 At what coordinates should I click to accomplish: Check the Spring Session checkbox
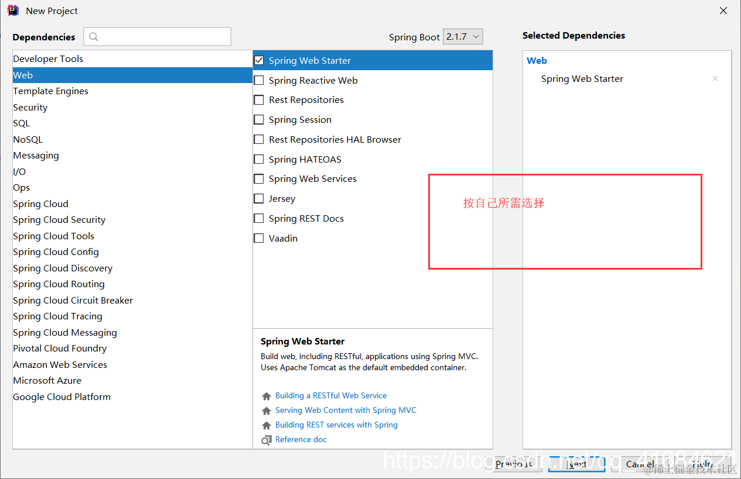[259, 119]
